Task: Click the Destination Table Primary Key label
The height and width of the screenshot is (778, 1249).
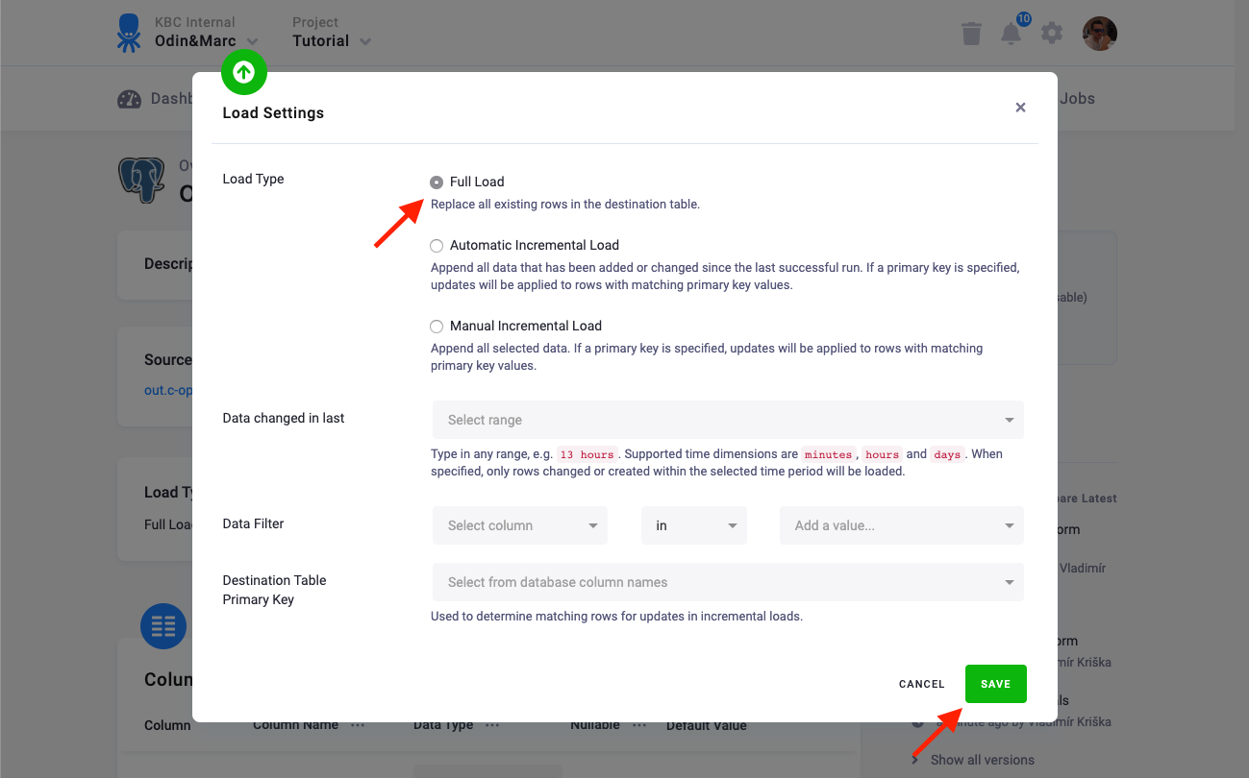Action: [274, 590]
